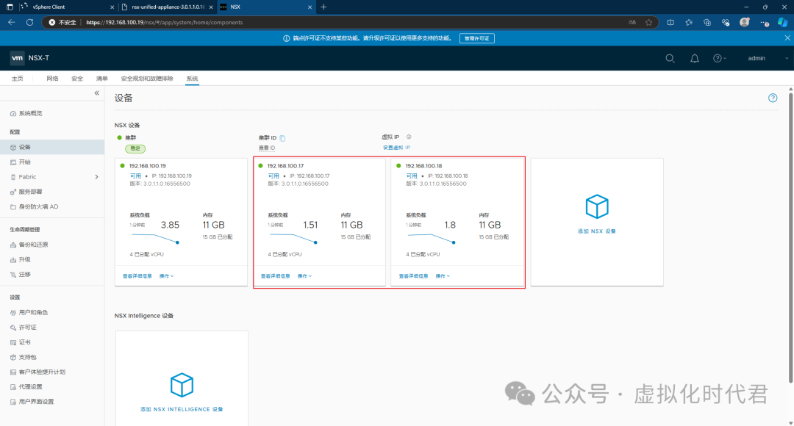Switch to the 安全 tab
794x426 pixels.
tap(77, 79)
